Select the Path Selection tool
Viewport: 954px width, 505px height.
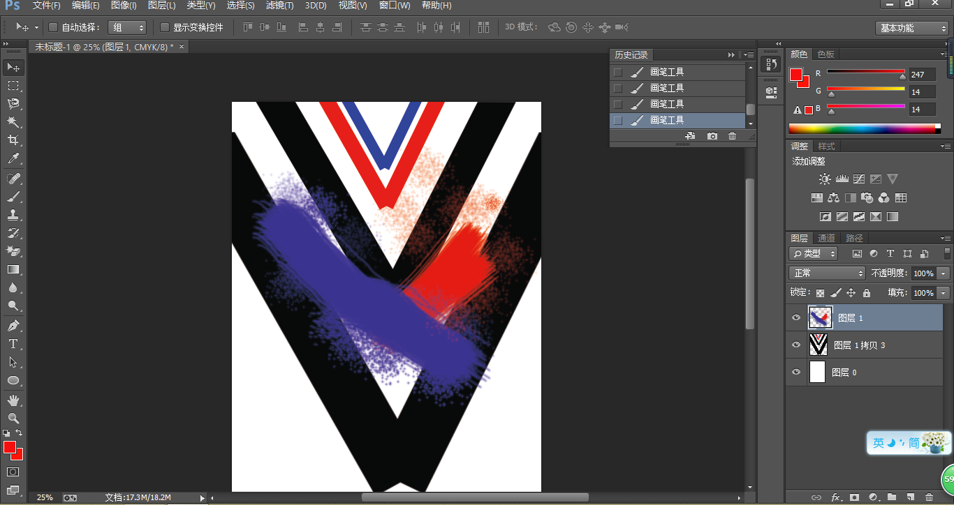coord(13,362)
